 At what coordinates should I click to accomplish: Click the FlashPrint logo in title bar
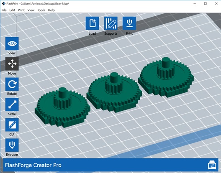tap(3, 3)
